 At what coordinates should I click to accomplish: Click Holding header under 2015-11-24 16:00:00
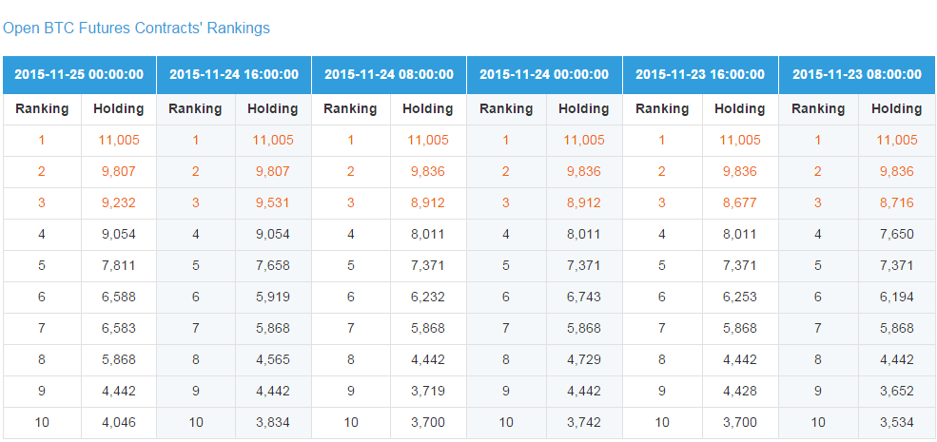click(x=272, y=109)
